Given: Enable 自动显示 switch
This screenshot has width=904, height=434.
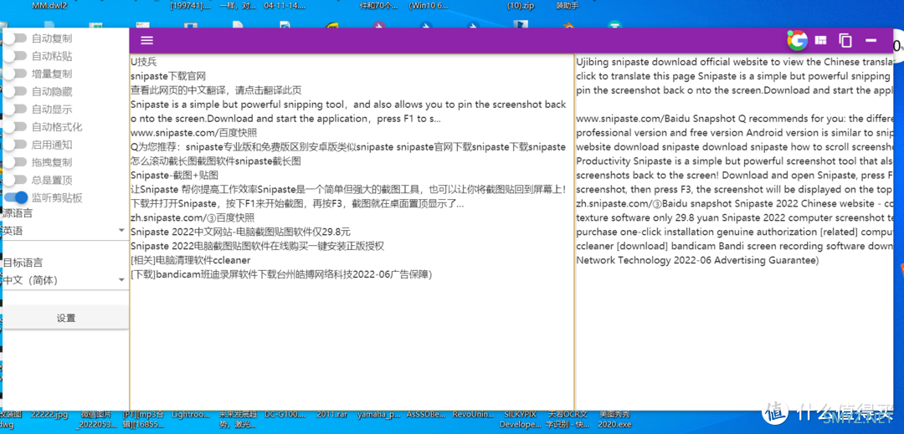Looking at the screenshot, I should pos(16,110).
